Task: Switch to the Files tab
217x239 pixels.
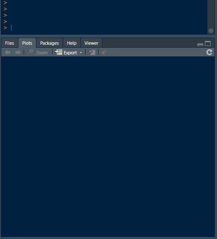Action: [x=10, y=43]
